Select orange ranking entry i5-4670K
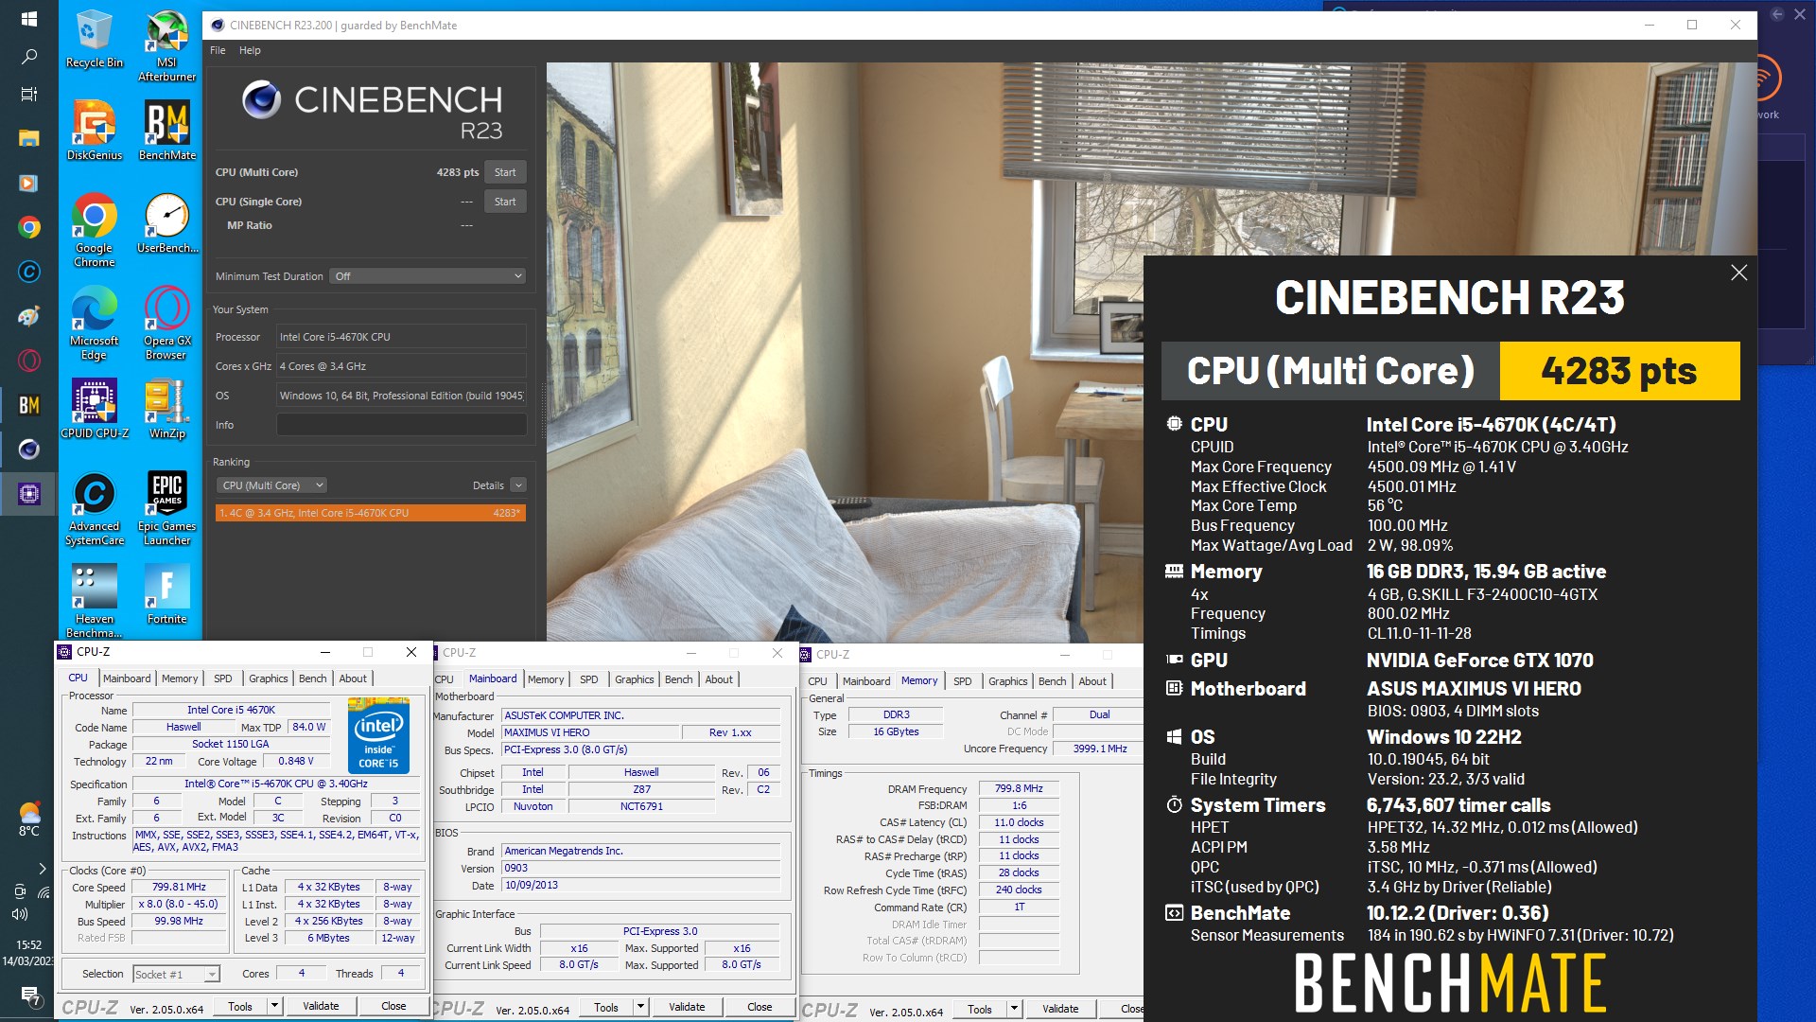 click(371, 513)
